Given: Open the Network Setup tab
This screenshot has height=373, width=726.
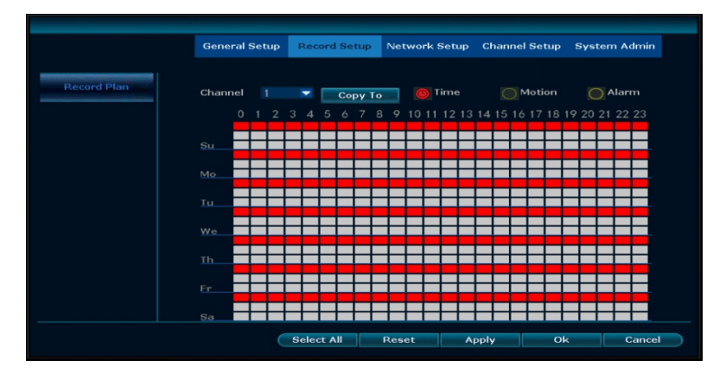Looking at the screenshot, I should (427, 47).
